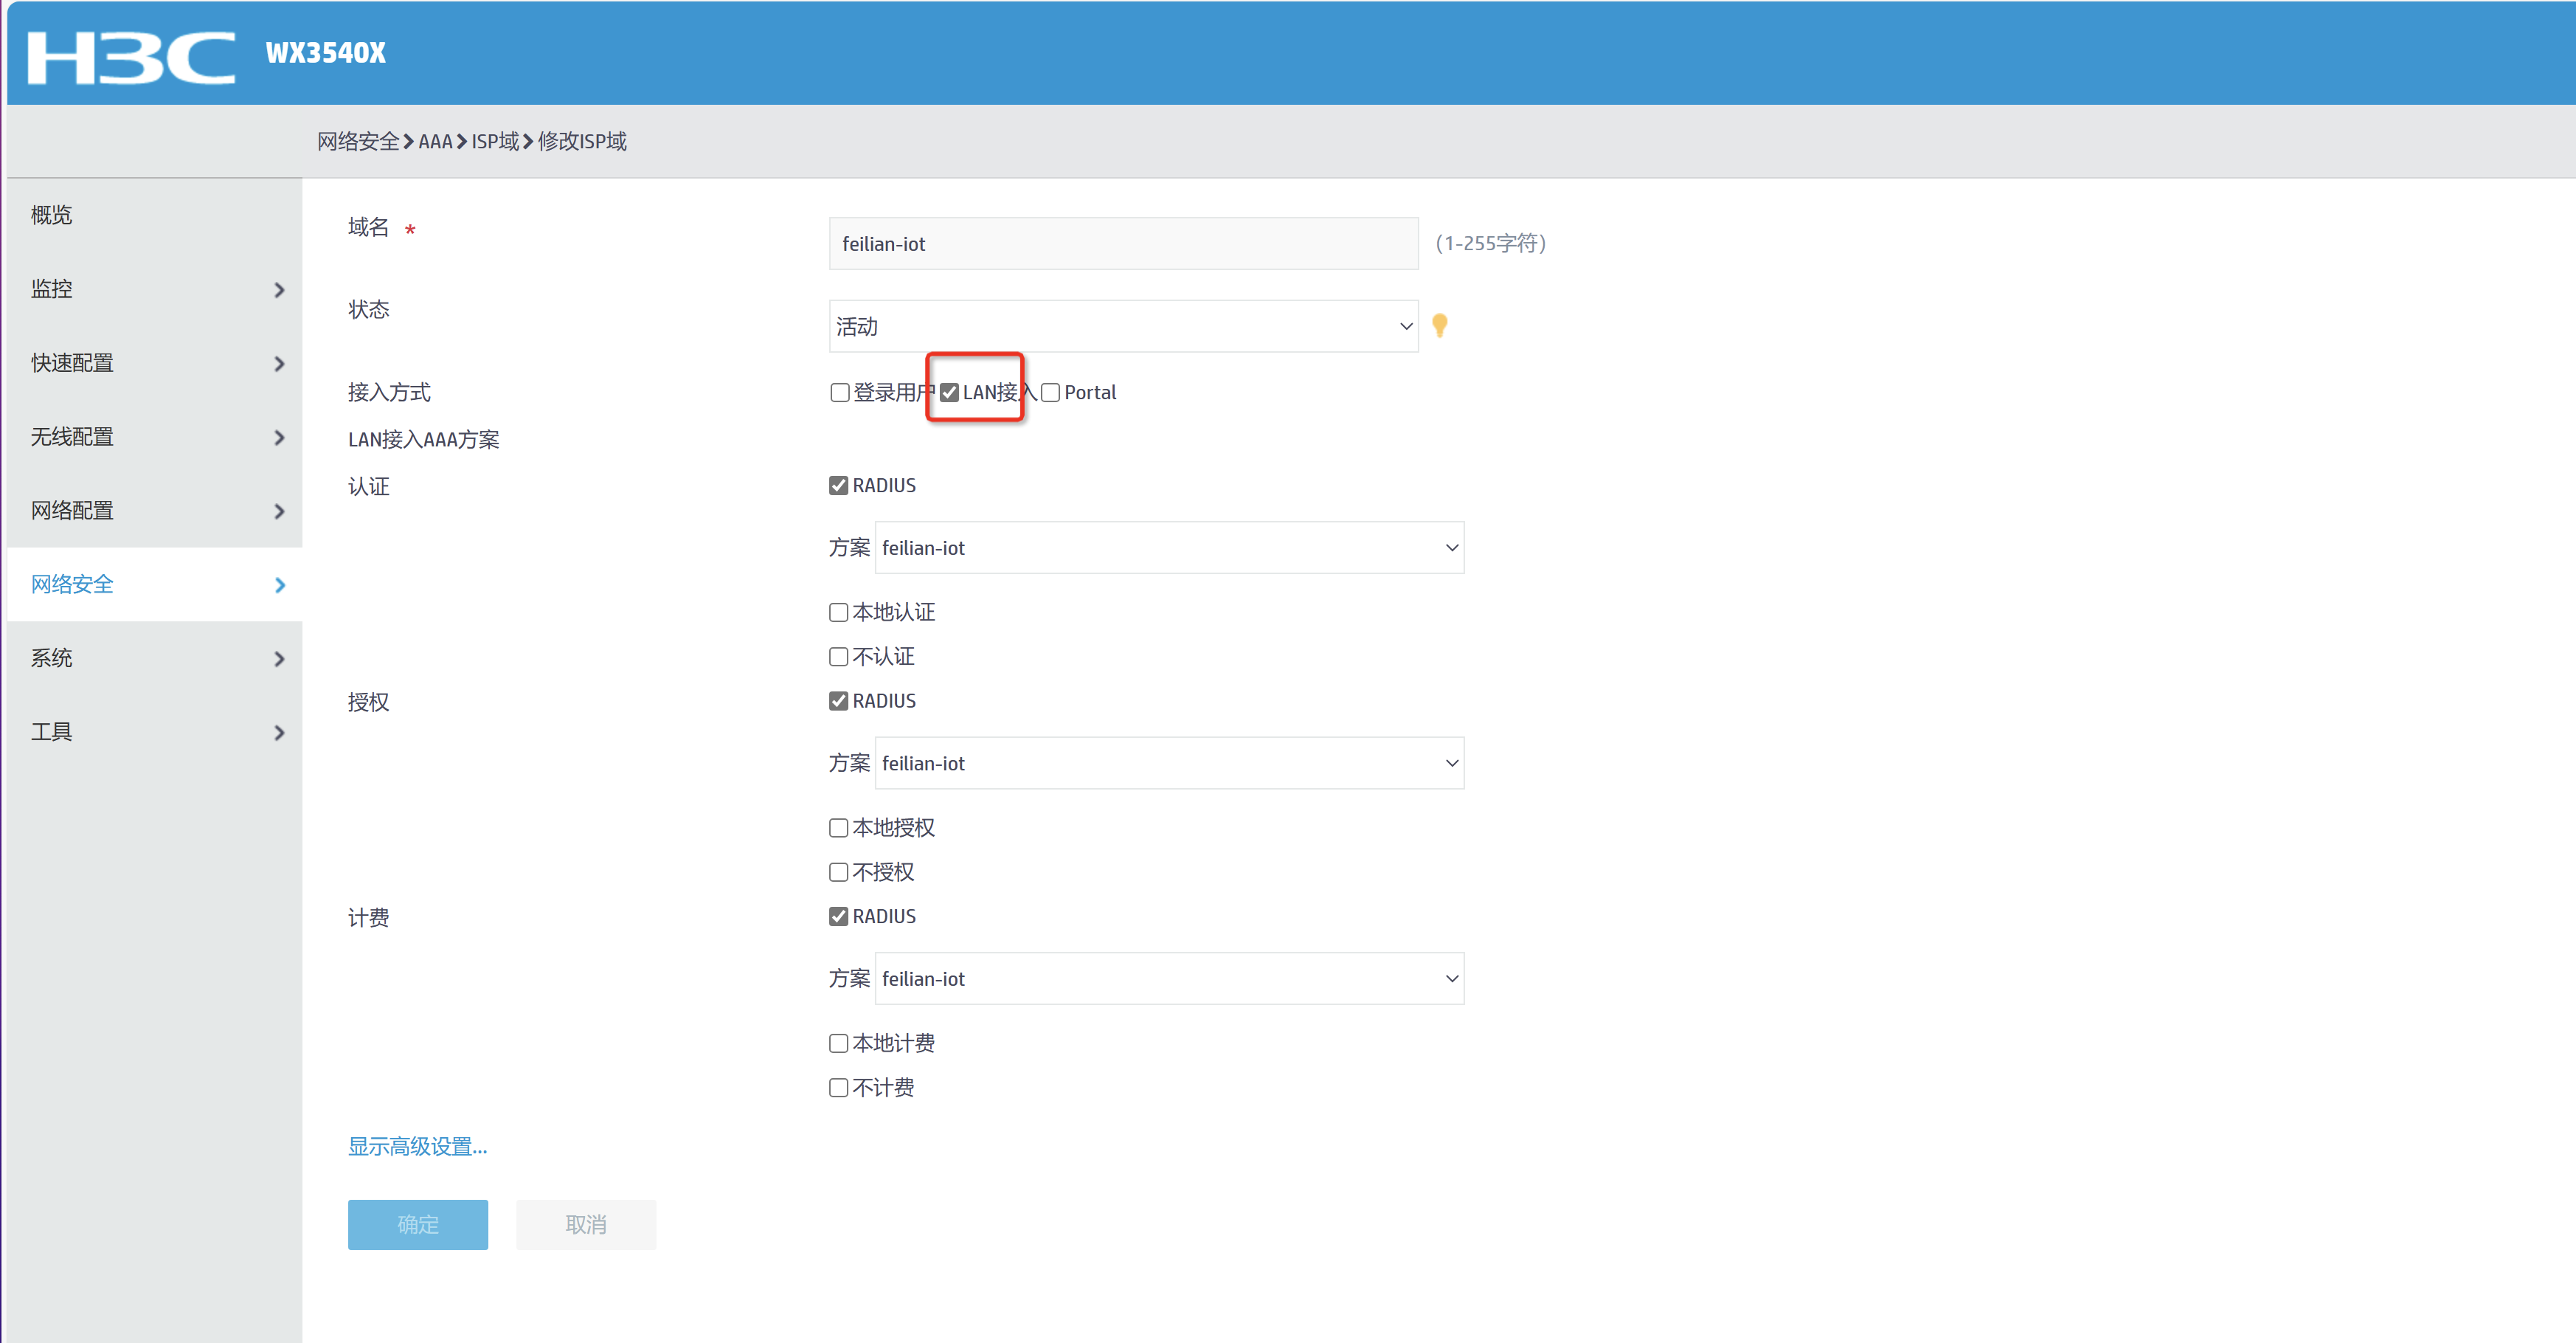Open the 授权 方案 dropdown

[x=1169, y=763]
